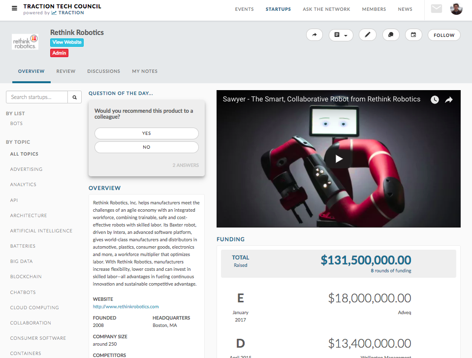472x358 pixels.
Task: Click the Series D $13,400,000.00 amount
Action: pos(370,343)
